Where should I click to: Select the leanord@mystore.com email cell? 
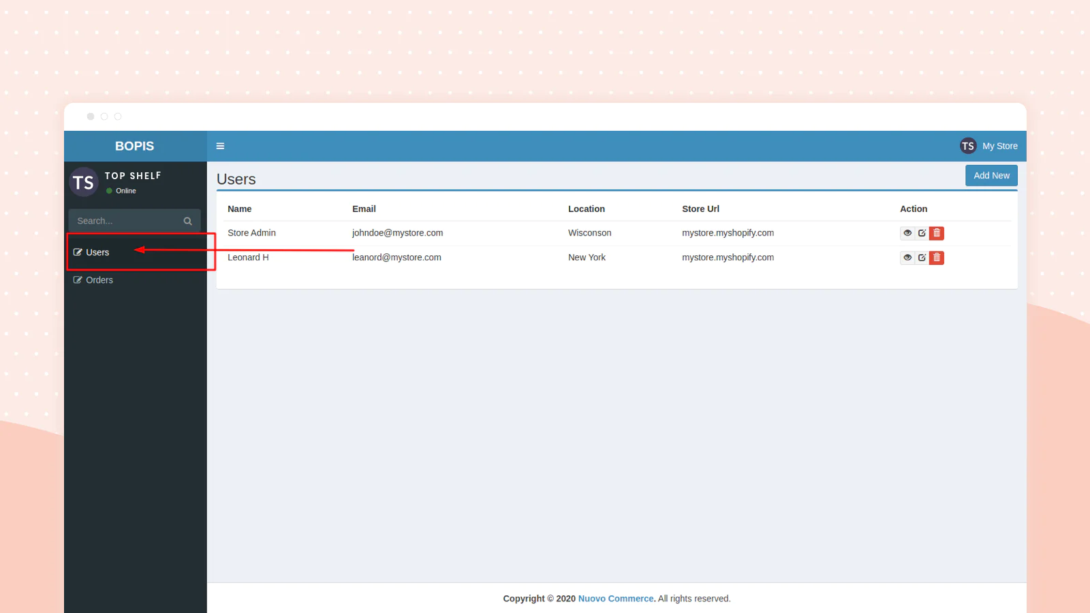tap(396, 257)
